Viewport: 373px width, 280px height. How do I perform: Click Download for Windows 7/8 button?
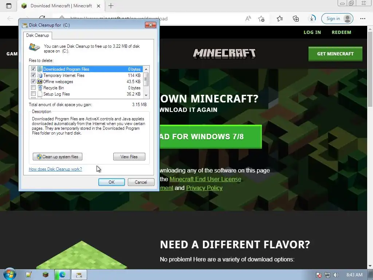click(211, 137)
